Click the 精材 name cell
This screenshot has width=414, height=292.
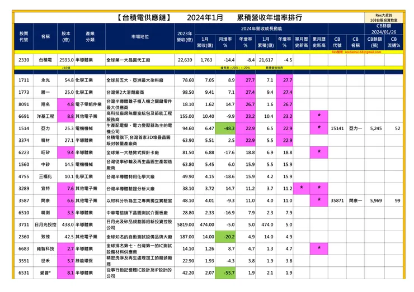point(45,141)
